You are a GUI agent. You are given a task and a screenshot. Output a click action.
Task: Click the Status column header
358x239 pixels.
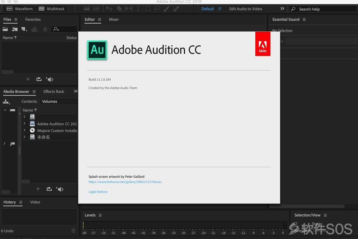(x=71, y=38)
